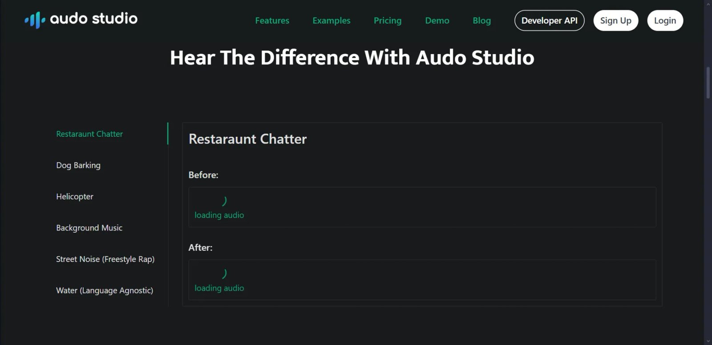Image resolution: width=712 pixels, height=345 pixels.
Task: Click the Before audio loading spinner
Action: click(225, 200)
